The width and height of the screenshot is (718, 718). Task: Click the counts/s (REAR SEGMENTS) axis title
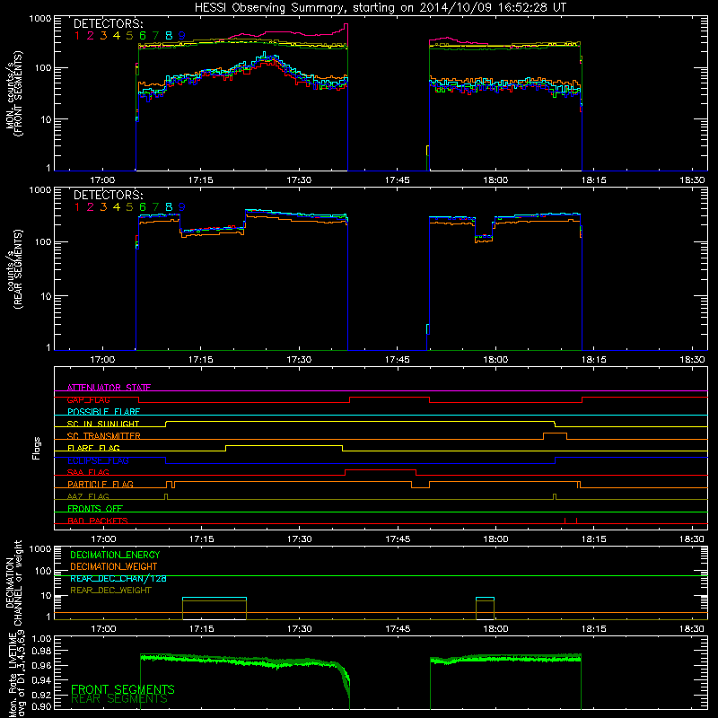pyautogui.click(x=13, y=269)
